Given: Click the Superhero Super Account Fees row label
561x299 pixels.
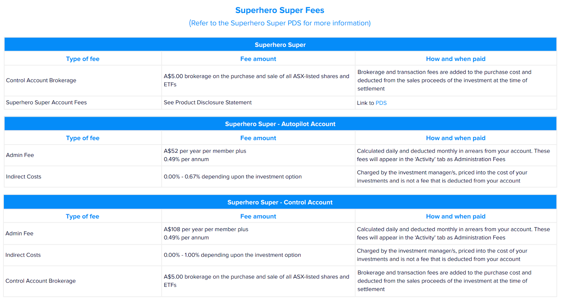Looking at the screenshot, I should [46, 103].
